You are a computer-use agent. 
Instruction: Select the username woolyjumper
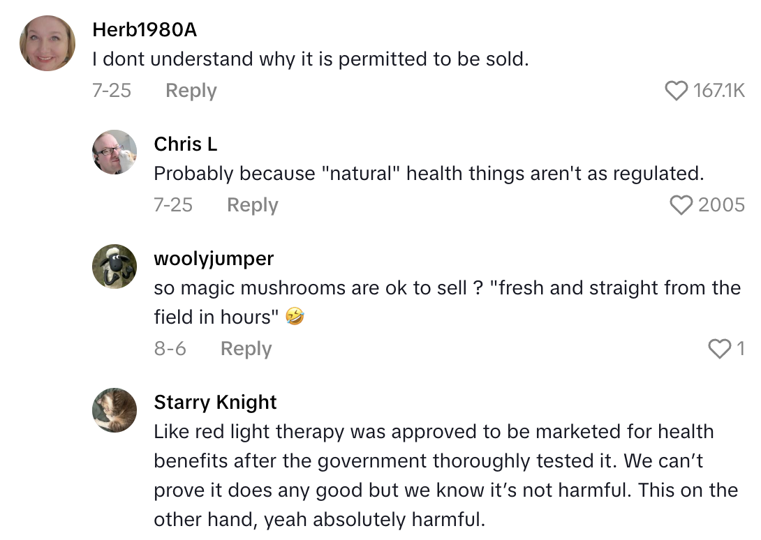pos(213,259)
